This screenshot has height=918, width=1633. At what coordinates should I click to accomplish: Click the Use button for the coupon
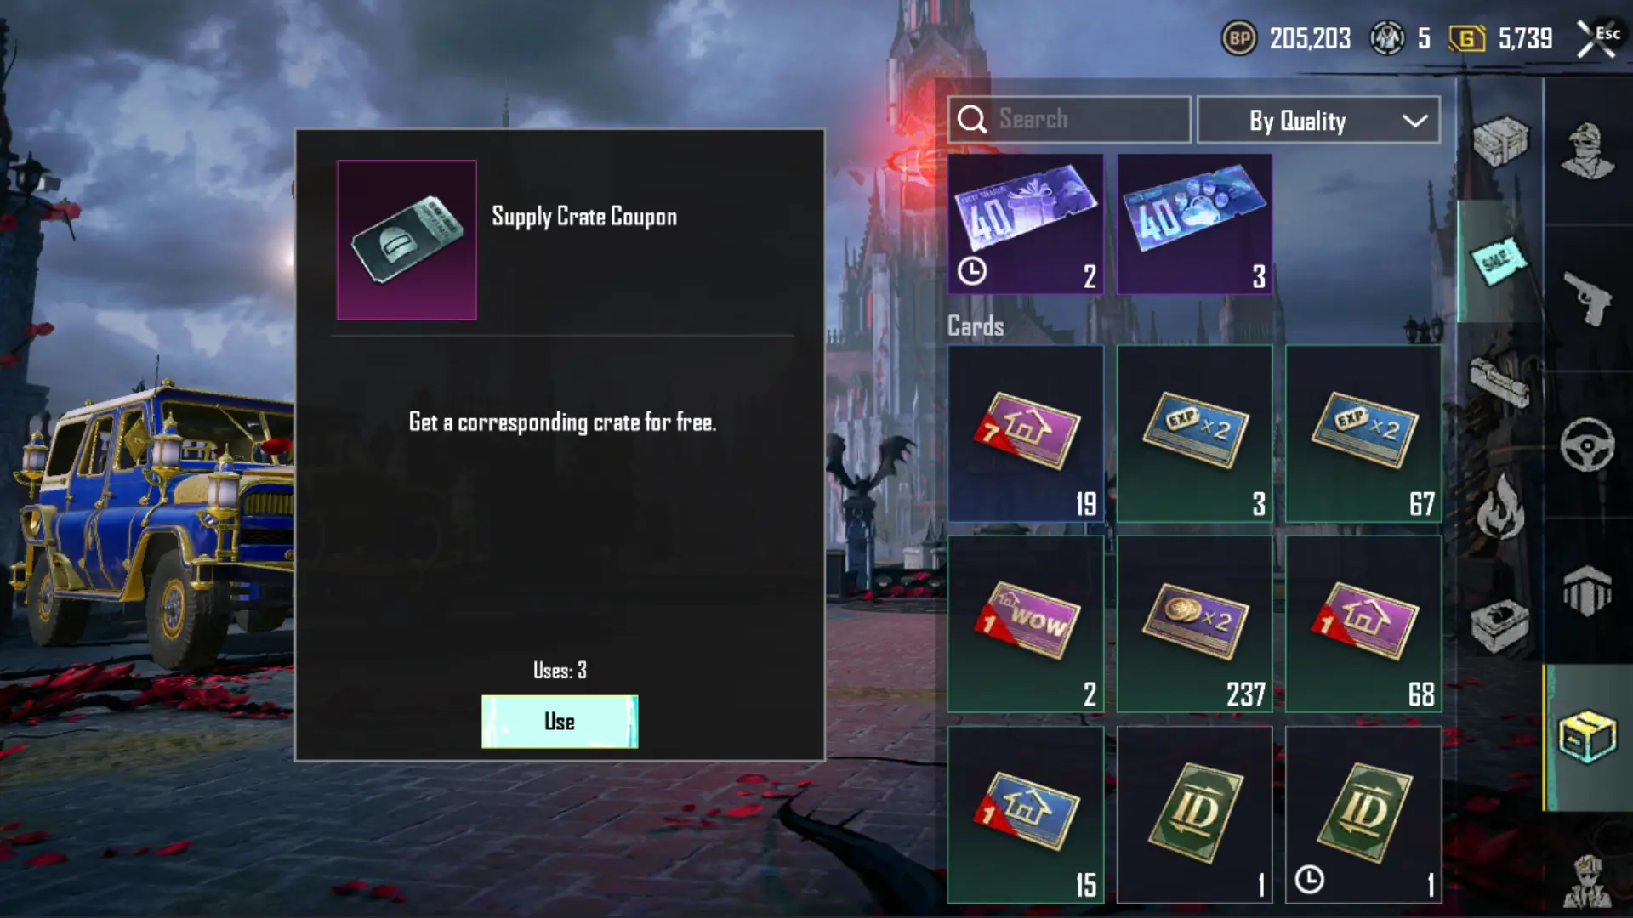560,722
